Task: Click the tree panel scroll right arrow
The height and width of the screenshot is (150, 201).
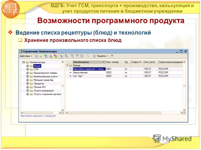Action: pyautogui.click(x=60, y=113)
